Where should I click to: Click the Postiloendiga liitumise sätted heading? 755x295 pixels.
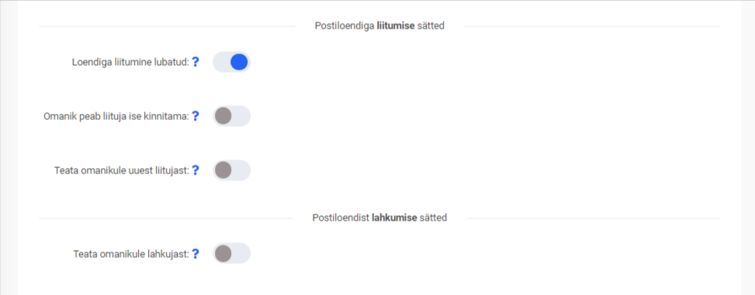(x=379, y=26)
